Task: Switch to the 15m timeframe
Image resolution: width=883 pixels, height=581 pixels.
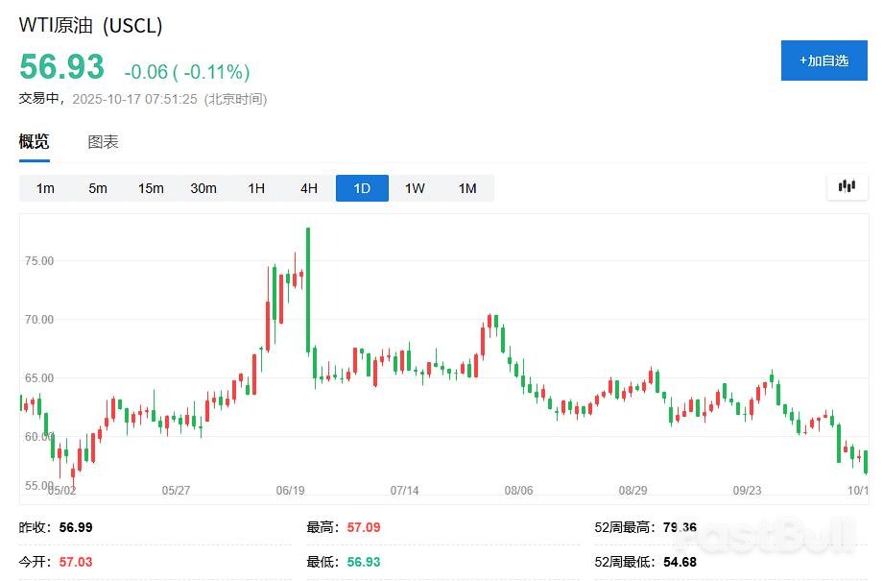Action: click(150, 188)
